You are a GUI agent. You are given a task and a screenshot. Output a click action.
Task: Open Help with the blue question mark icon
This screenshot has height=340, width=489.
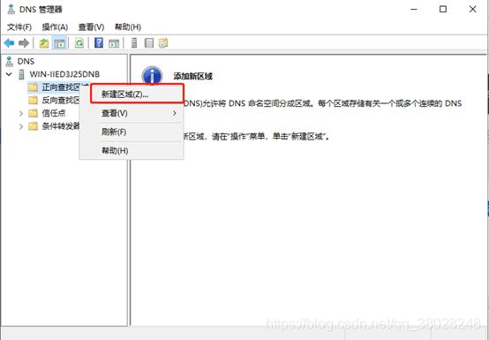[99, 42]
